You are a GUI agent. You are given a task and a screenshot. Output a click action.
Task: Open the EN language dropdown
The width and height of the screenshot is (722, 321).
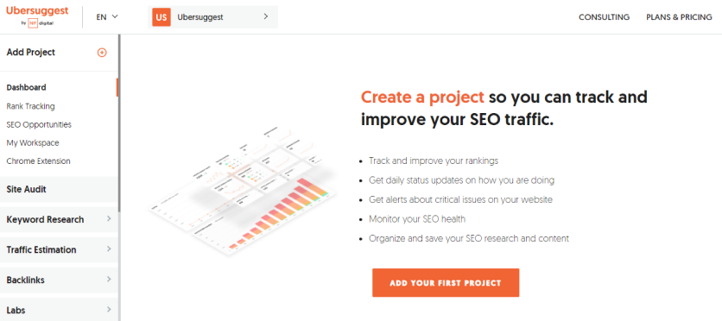[x=107, y=16]
